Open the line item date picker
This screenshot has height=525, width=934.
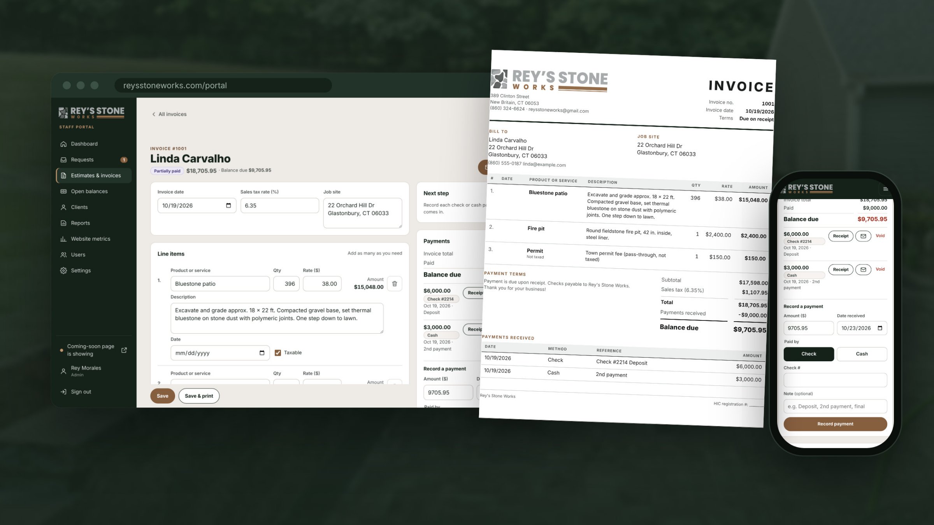pyautogui.click(x=262, y=353)
